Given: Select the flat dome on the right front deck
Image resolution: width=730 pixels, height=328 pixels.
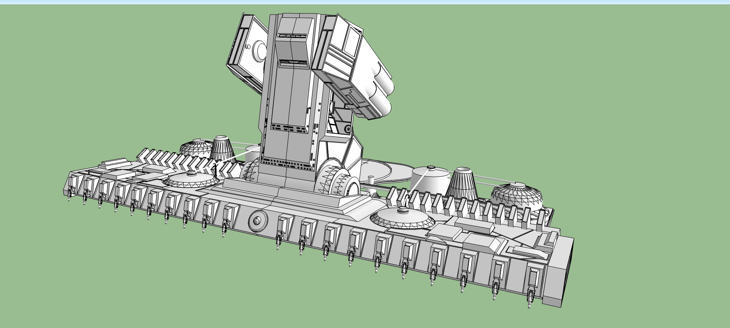Looking at the screenshot, I should pos(402,218).
